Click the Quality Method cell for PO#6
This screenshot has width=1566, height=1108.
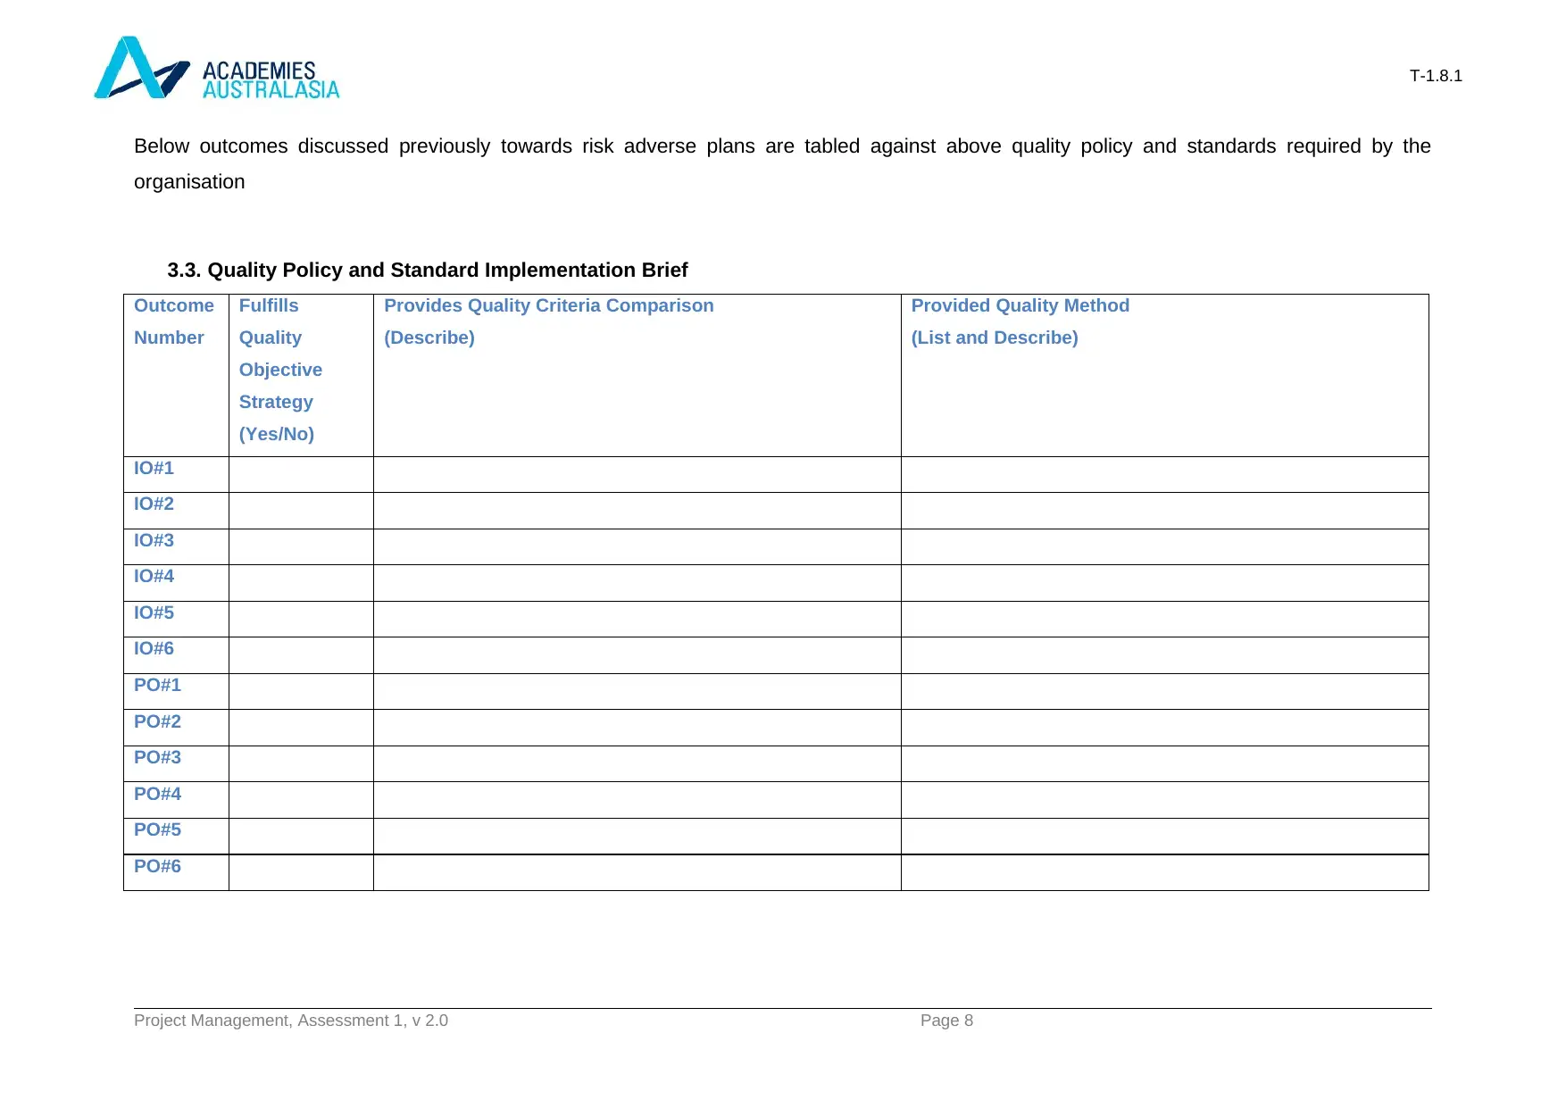(x=1165, y=872)
